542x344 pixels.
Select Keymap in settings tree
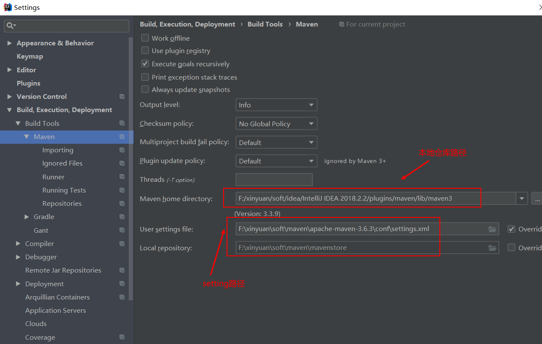[30, 56]
